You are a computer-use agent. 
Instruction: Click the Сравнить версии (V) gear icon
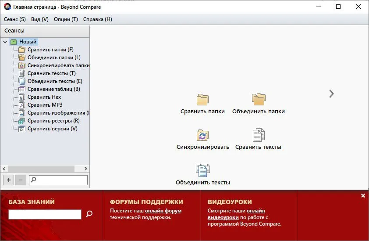[21, 129]
